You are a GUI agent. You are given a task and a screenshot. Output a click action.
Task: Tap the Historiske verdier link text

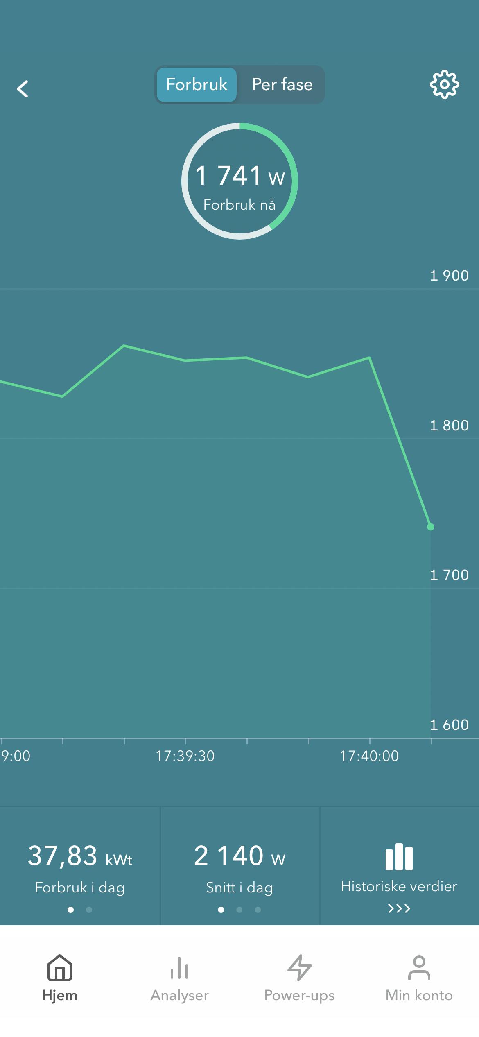point(399,886)
